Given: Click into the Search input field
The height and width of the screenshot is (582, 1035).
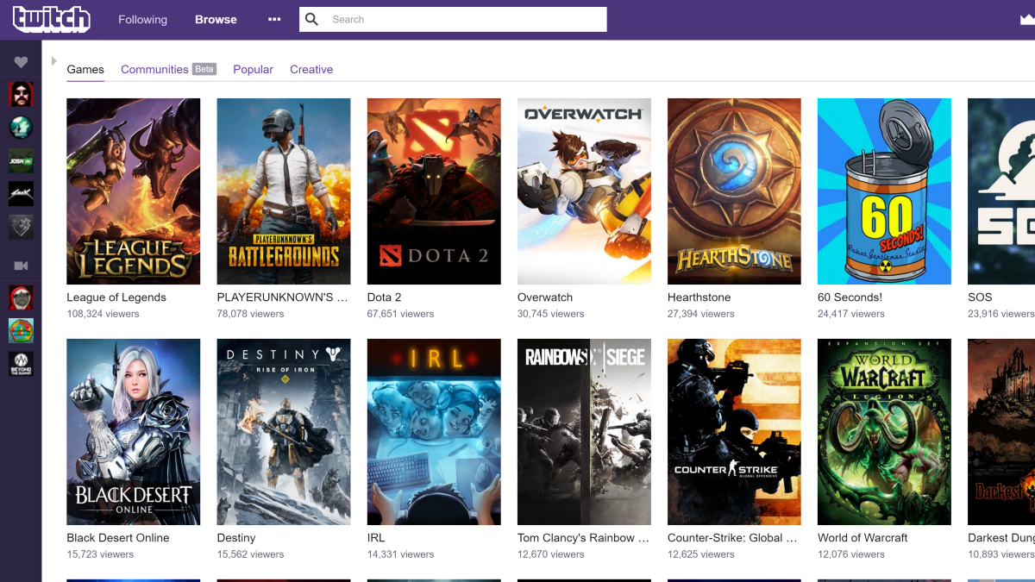Looking at the screenshot, I should (466, 19).
